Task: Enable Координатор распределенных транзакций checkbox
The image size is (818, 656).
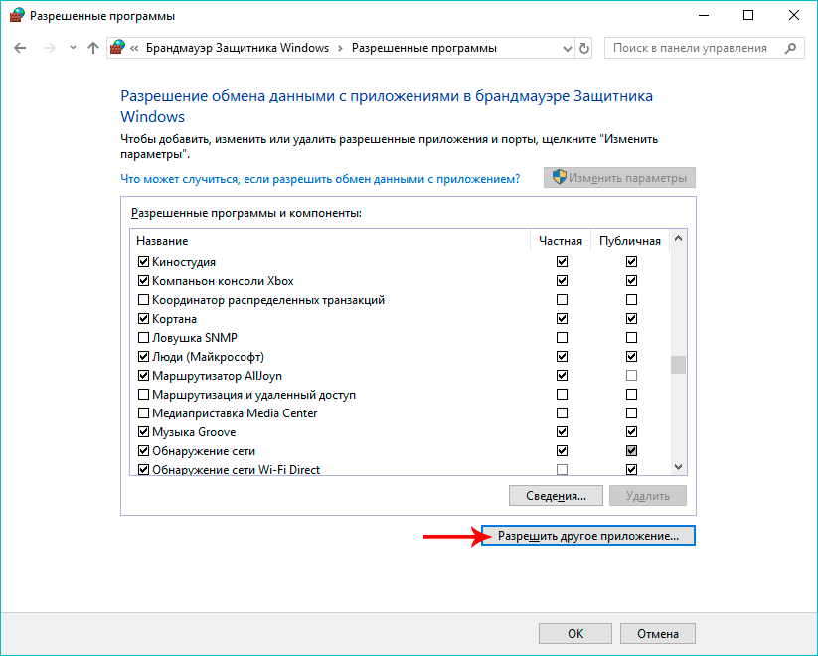Action: (x=143, y=299)
